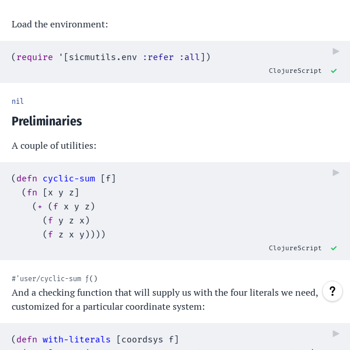The width and height of the screenshot is (350, 350).
Task: Click the #'user/cyclic-sum output result
Action: pos(54,279)
